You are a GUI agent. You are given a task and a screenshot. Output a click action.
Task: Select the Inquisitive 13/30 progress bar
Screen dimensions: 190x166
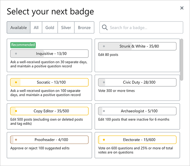tap(49, 54)
